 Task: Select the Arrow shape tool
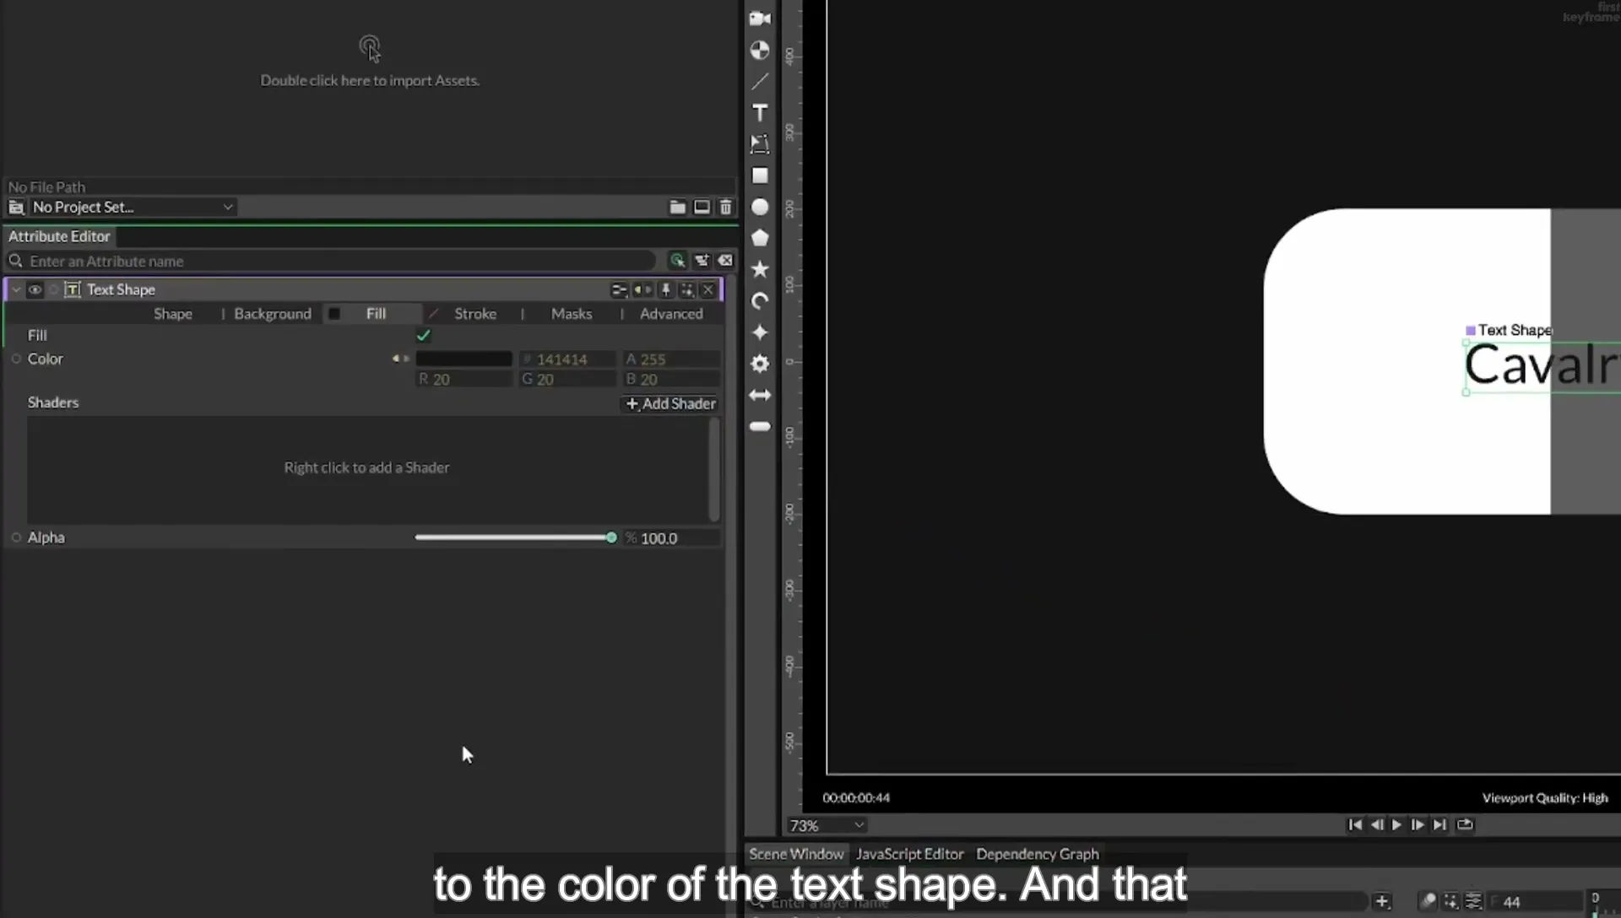click(x=760, y=395)
